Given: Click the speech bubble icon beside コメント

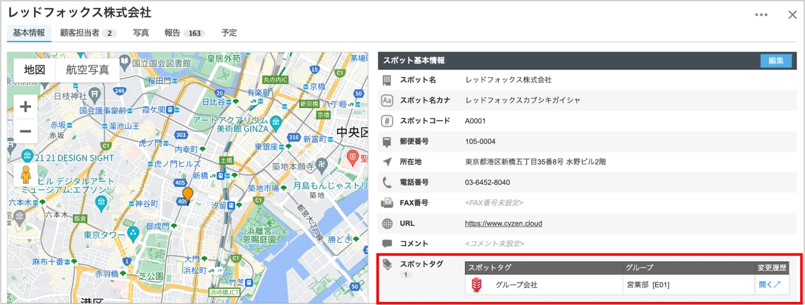Looking at the screenshot, I should pyautogui.click(x=387, y=244).
